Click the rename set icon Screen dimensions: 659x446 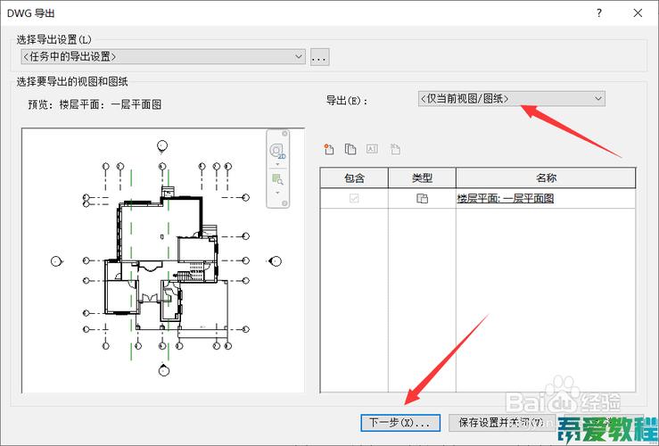pos(372,149)
